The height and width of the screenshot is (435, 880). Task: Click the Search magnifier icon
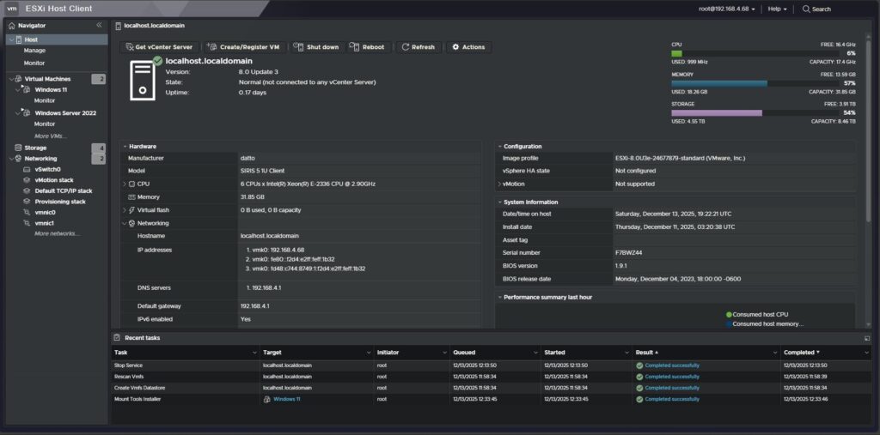click(806, 9)
